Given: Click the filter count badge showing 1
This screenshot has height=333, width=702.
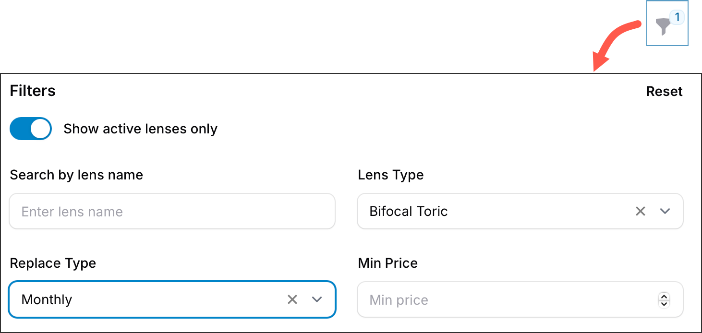Looking at the screenshot, I should (x=677, y=18).
